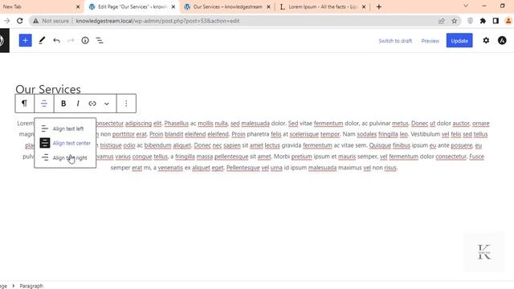
Task: Bookmark this page with star icon
Action: pos(454,21)
